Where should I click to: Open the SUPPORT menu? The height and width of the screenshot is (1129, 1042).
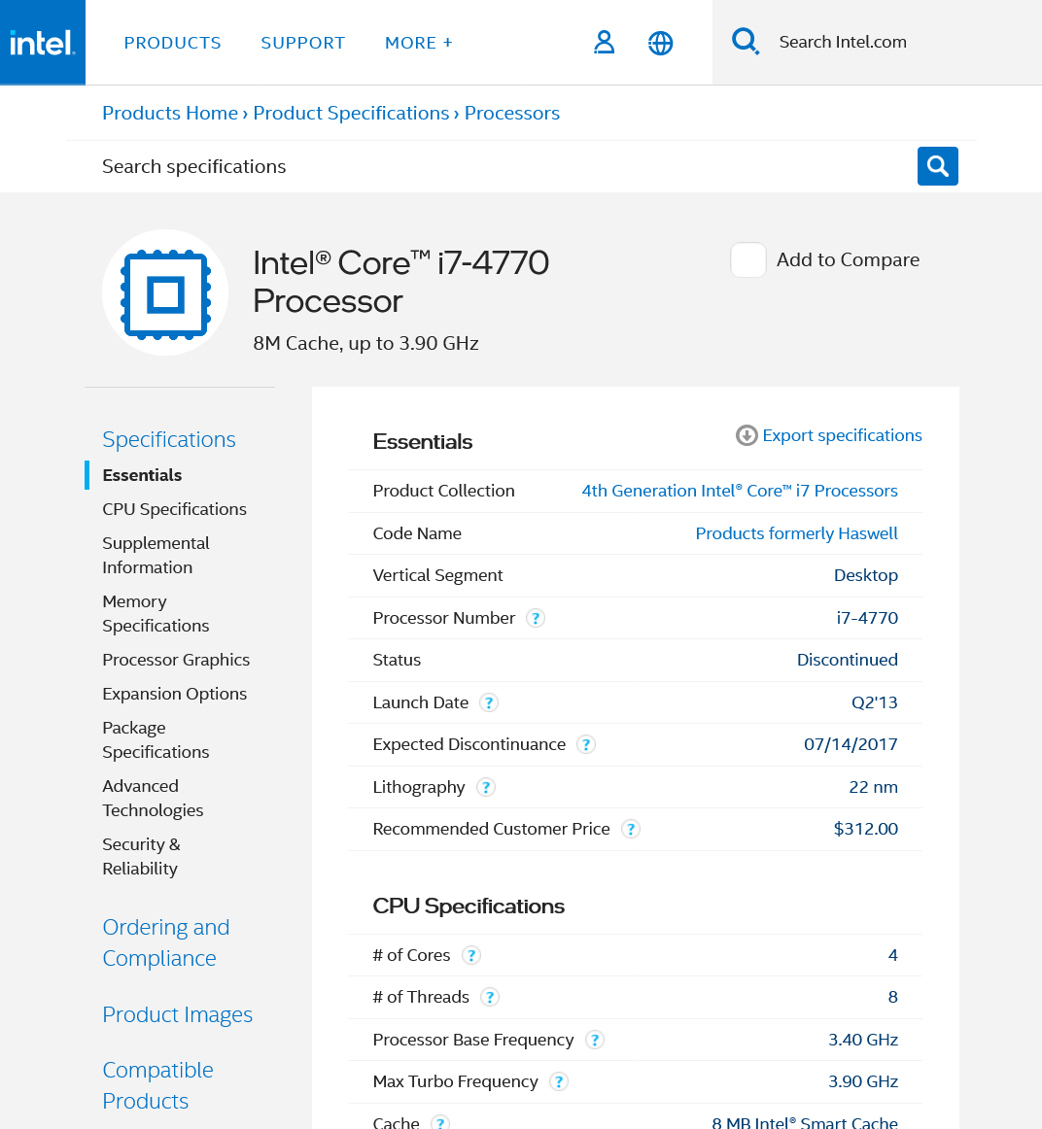tap(302, 43)
